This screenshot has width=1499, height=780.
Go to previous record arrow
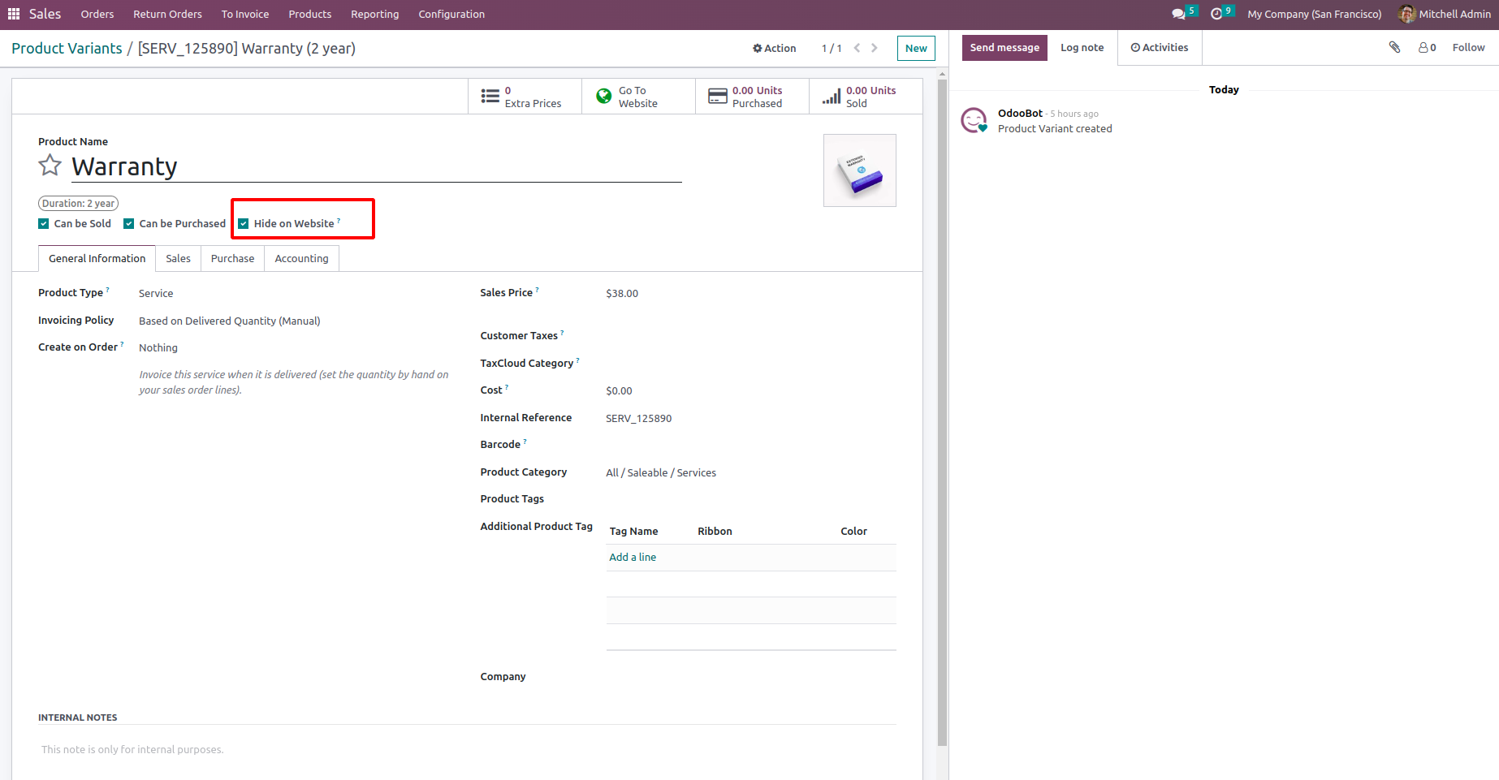pos(857,48)
